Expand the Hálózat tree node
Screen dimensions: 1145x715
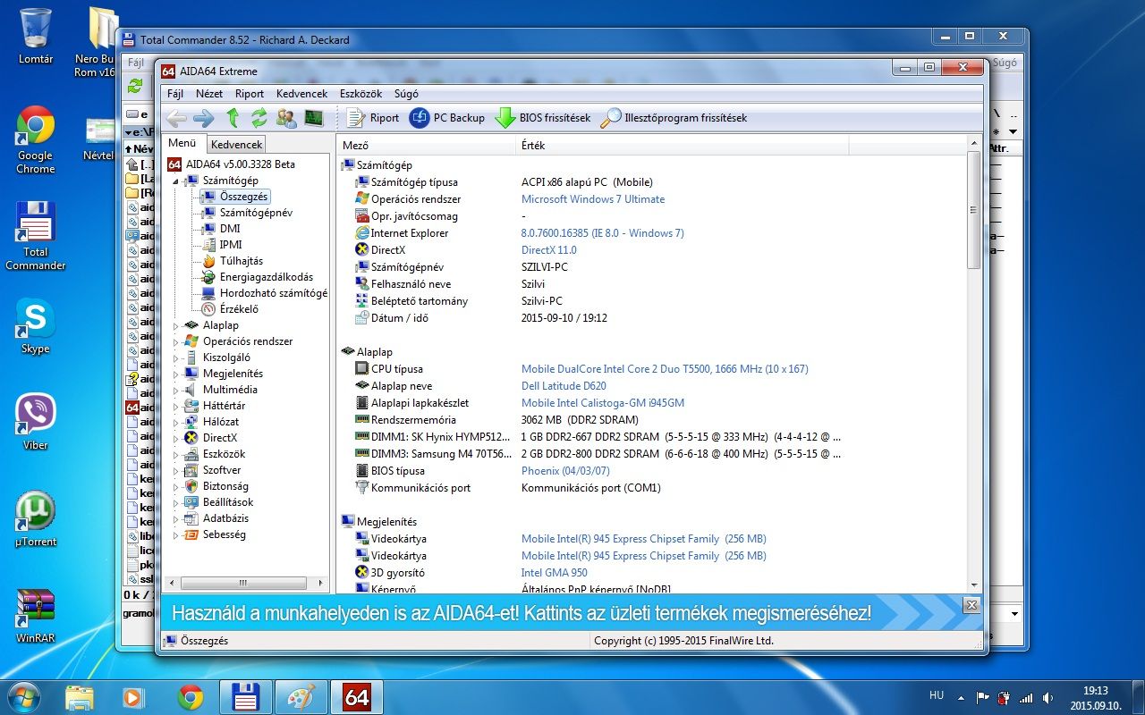tap(176, 422)
